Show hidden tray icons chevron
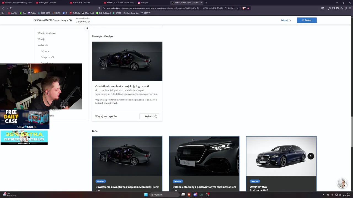The width and height of the screenshot is (353, 198). coord(323,195)
